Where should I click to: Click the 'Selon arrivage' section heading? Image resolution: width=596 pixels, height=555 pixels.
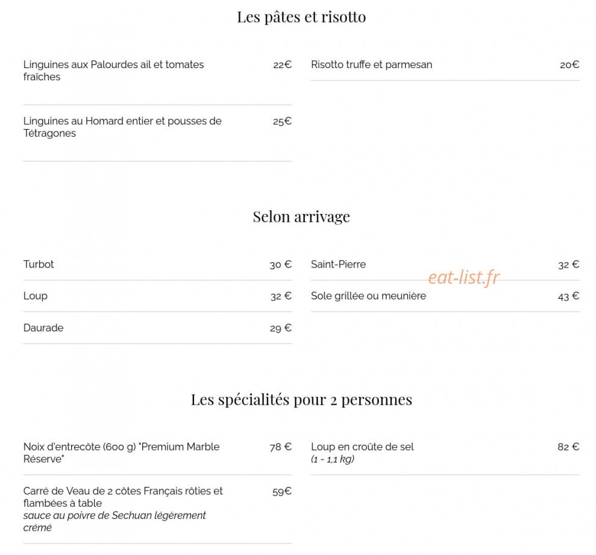[301, 217]
